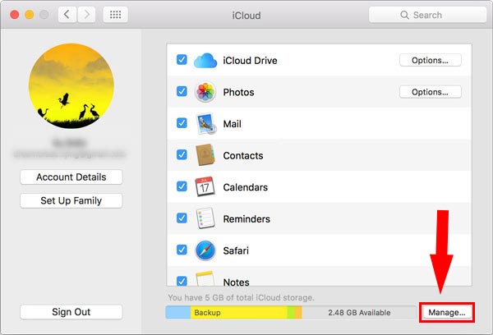Screen dimensions: 493x335
Task: Click the Mail stamp icon
Action: click(x=206, y=123)
